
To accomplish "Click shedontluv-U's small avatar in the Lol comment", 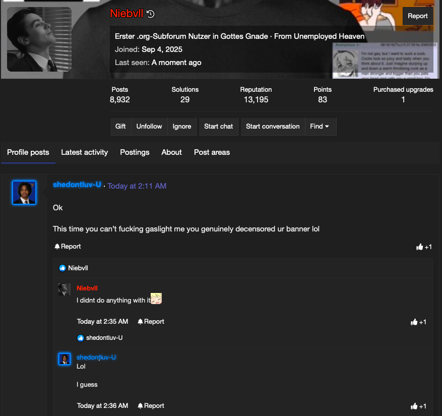I will click(65, 359).
